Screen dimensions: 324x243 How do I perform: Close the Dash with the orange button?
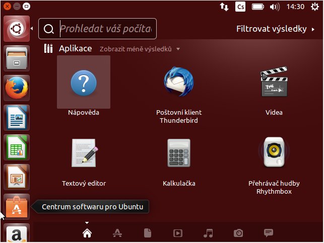pos(7,7)
